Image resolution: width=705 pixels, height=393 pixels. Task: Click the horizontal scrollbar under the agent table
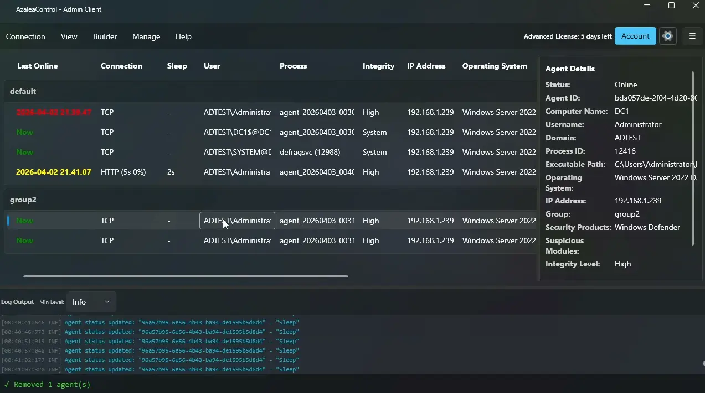(x=186, y=276)
